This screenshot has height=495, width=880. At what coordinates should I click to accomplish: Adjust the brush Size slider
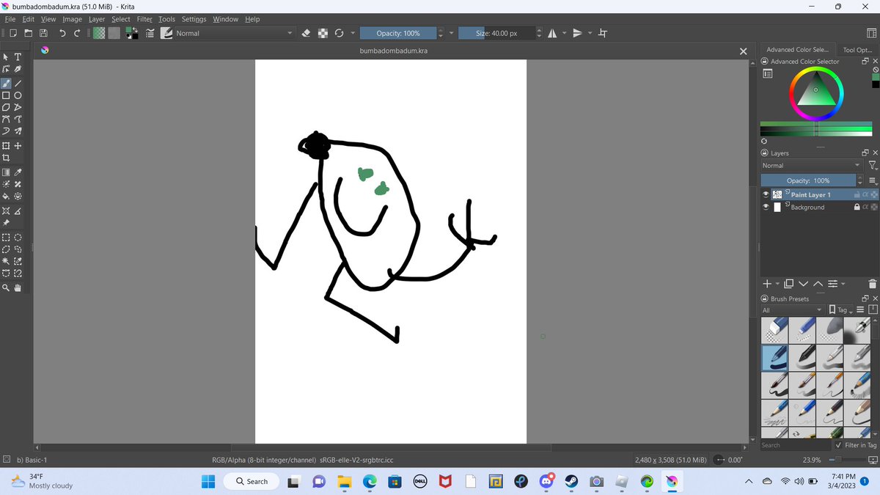(496, 33)
